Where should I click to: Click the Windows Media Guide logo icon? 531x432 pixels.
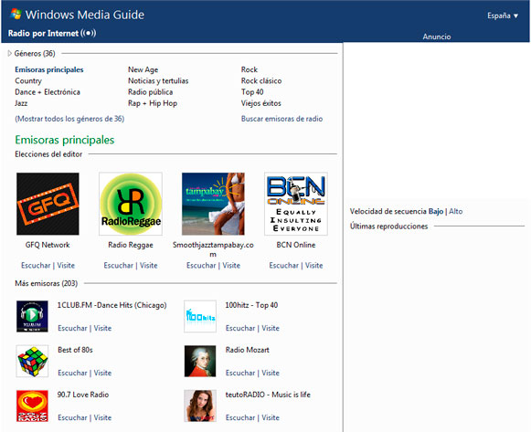click(x=16, y=14)
